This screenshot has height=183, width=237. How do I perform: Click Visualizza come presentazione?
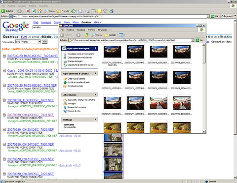click(79, 54)
